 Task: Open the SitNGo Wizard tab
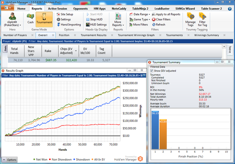pyautogui.click(x=185, y=9)
